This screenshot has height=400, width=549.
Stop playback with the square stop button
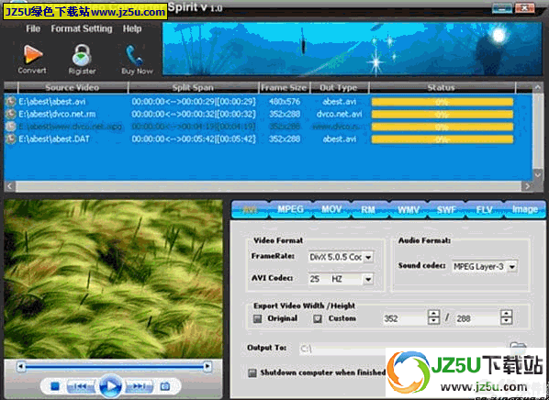pyautogui.click(x=55, y=386)
